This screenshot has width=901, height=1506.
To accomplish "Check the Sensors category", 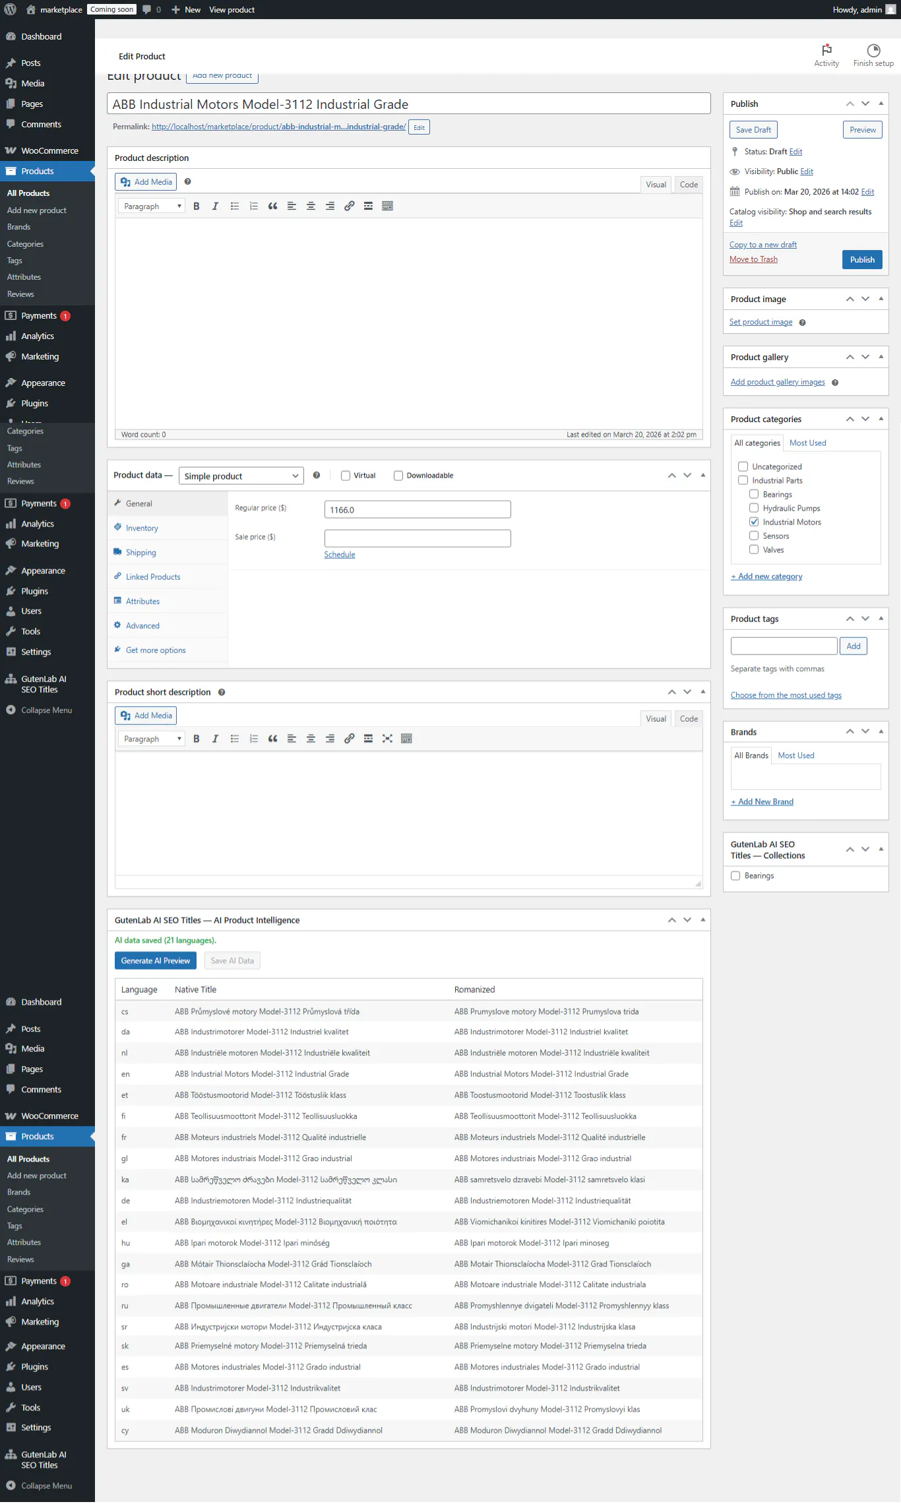I will [x=753, y=536].
